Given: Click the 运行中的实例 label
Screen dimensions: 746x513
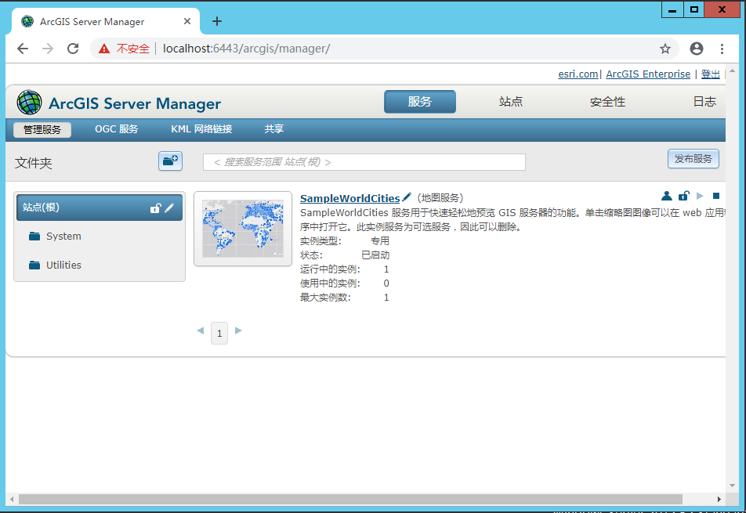Looking at the screenshot, I should [x=330, y=269].
